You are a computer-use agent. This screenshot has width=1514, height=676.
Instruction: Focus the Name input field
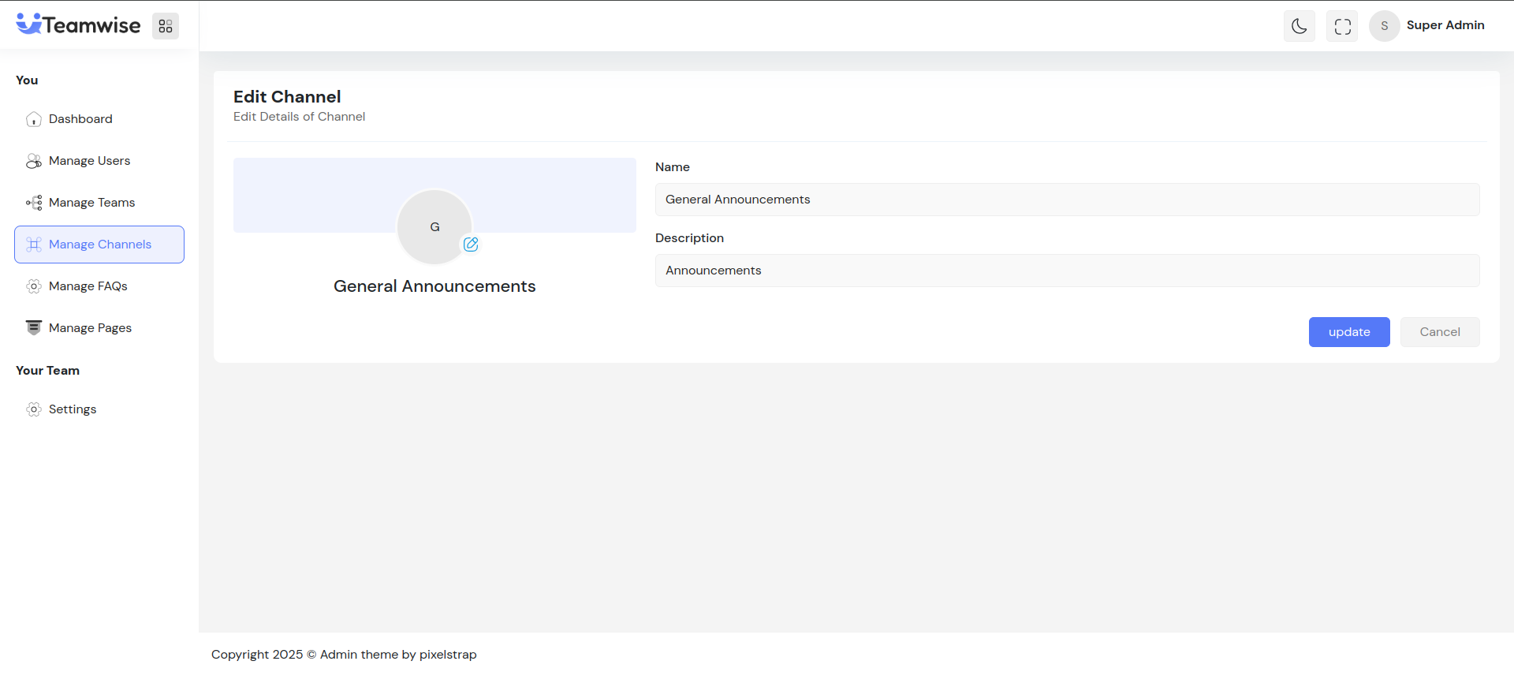[1066, 200]
